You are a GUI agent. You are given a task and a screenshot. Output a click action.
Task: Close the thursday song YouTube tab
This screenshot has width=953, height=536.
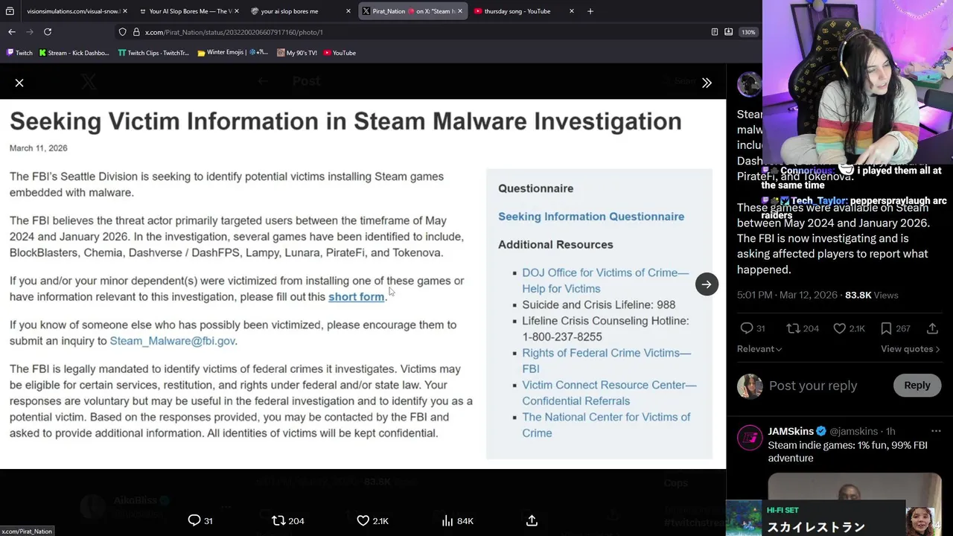point(572,11)
